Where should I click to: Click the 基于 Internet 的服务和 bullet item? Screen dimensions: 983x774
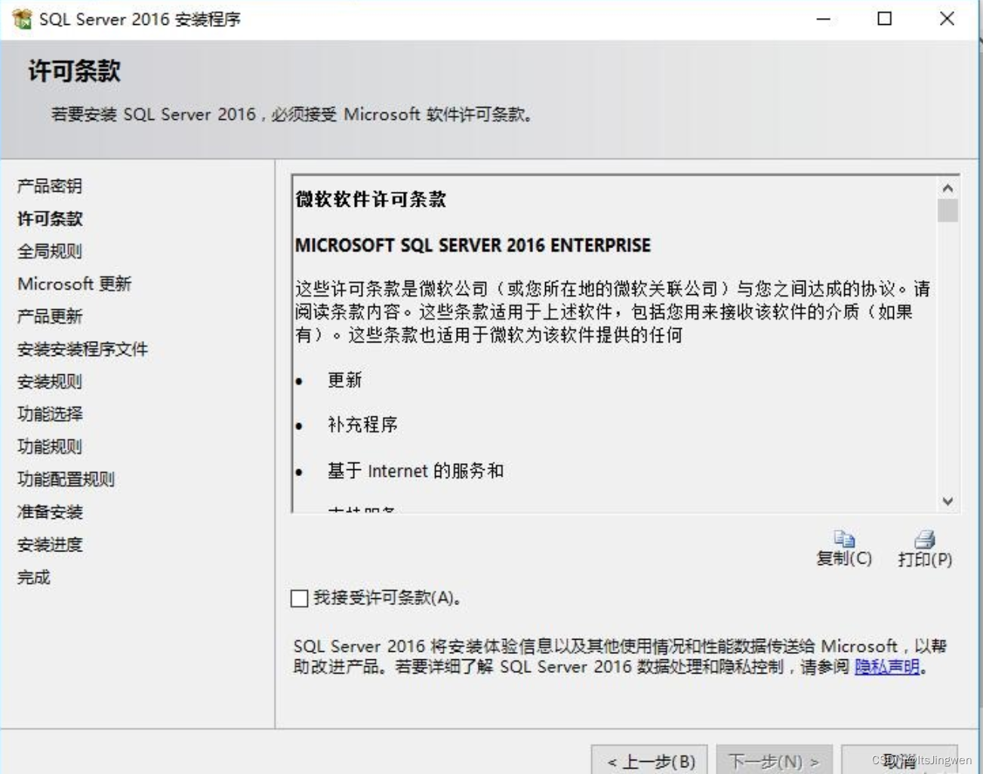pos(415,471)
